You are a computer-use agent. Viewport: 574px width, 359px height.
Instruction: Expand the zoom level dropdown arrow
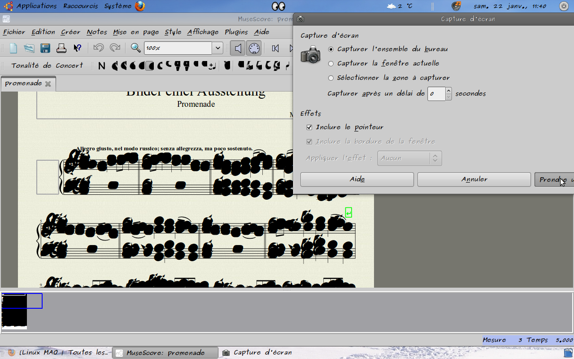[217, 48]
